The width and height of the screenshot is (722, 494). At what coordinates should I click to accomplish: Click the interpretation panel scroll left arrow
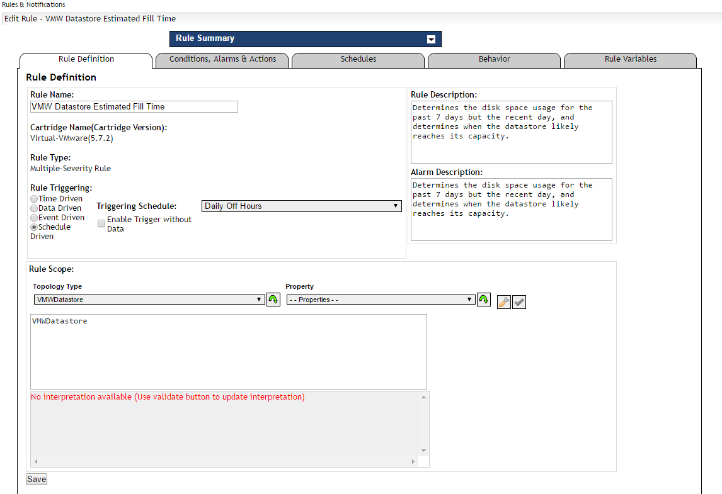click(36, 461)
